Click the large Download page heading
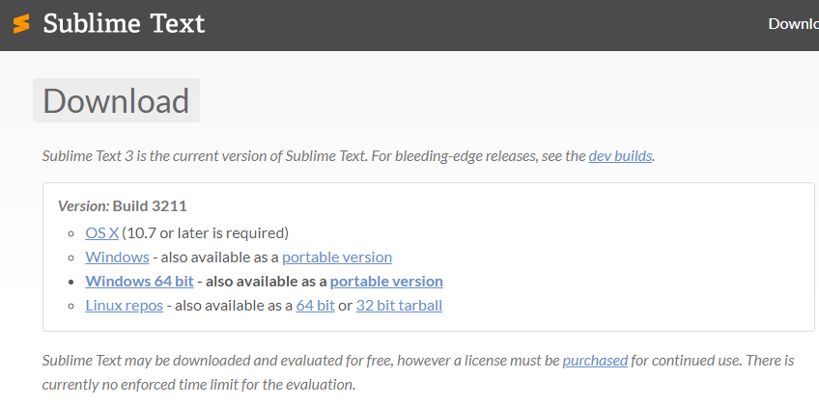The width and height of the screenshot is (819, 406). pyautogui.click(x=116, y=100)
